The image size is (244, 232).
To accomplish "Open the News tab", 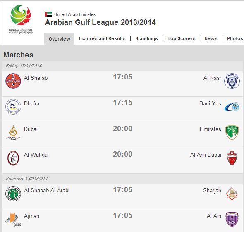I will point(211,38).
